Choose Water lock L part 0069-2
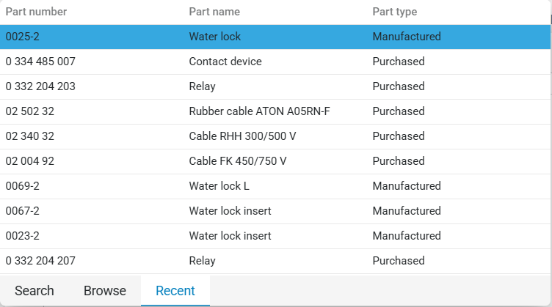Screen dimensions: 552x307 [x=275, y=186]
